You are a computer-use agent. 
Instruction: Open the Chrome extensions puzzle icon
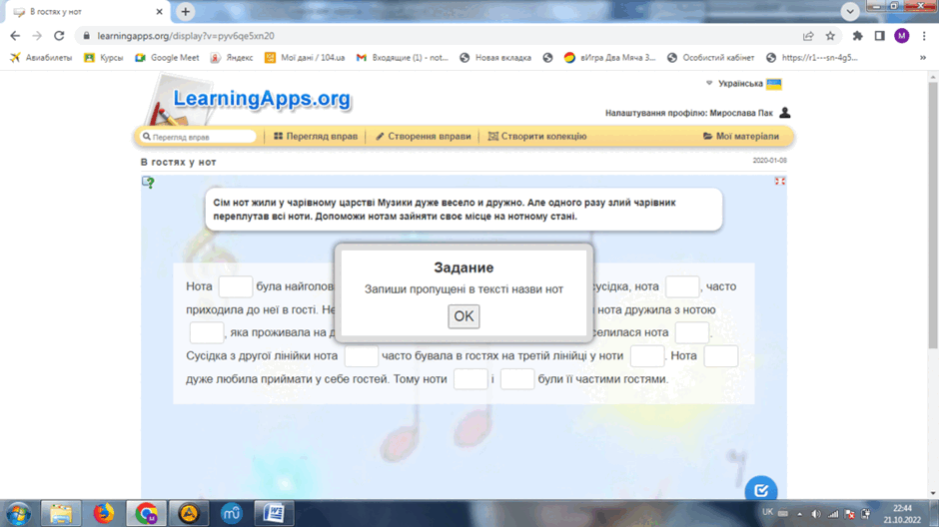pos(857,36)
